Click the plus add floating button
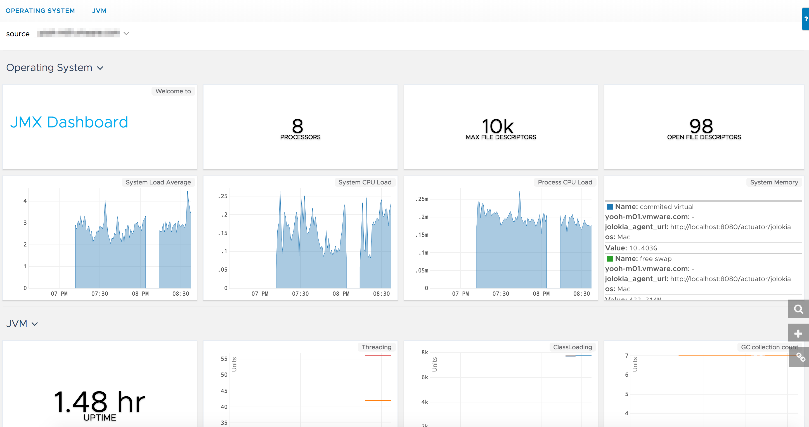 798,333
